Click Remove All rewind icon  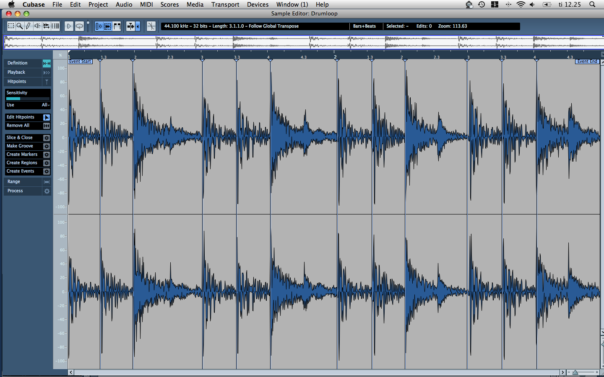pos(47,126)
